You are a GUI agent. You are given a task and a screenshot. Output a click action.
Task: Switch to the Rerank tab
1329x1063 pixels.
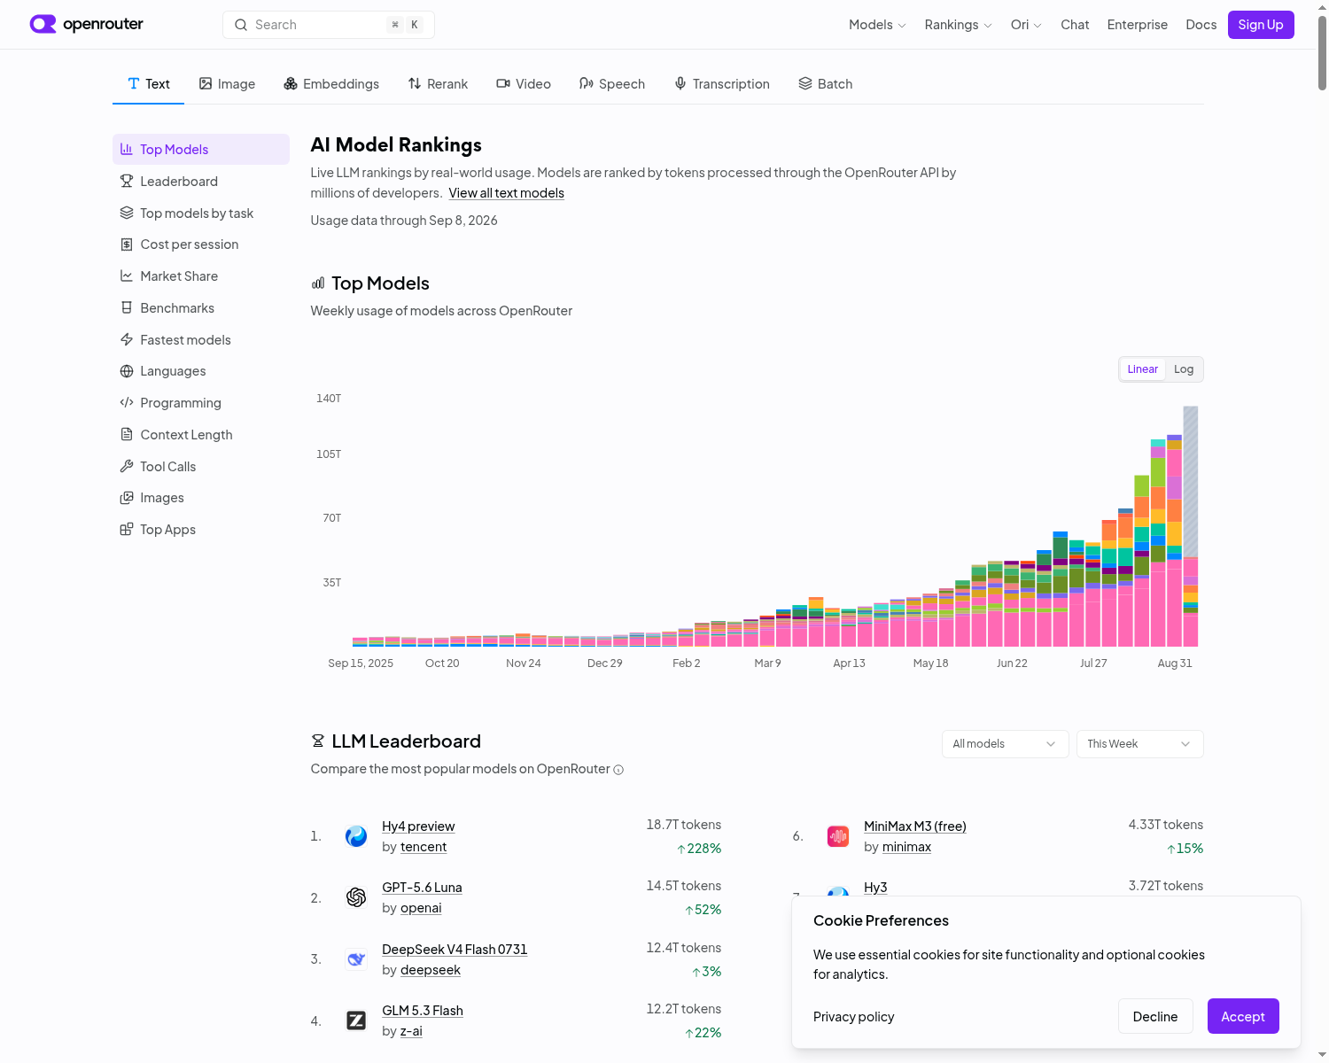pos(438,84)
